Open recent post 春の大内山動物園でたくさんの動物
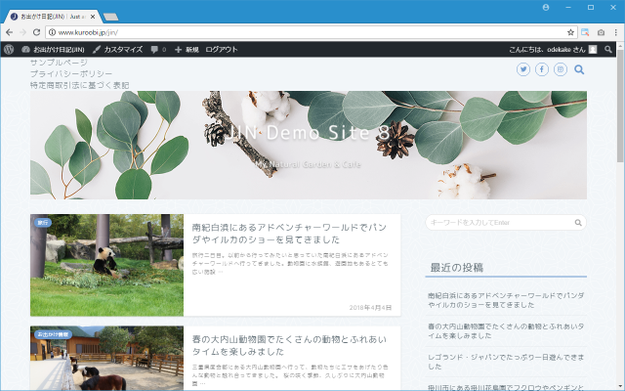Screen dimensions: 625x391 pyautogui.click(x=506, y=330)
